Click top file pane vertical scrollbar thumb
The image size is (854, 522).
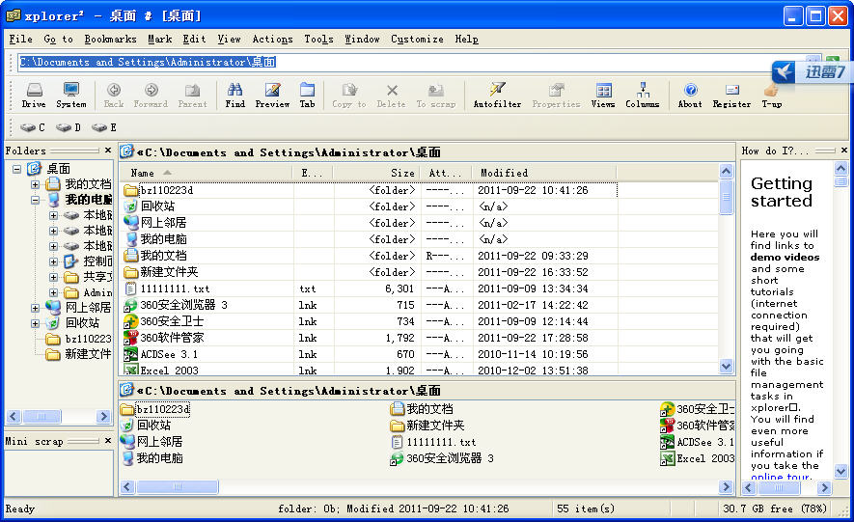[x=726, y=198]
